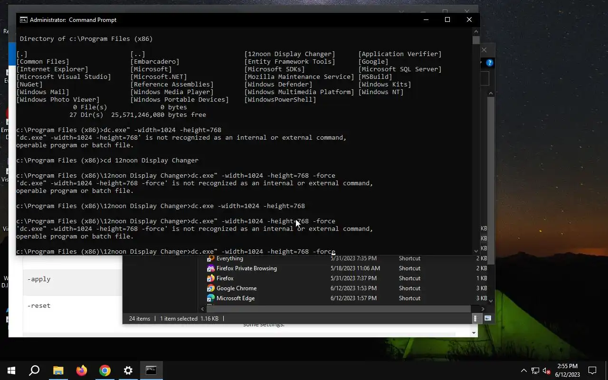This screenshot has height=380, width=608.
Task: Open the Windows Start menu
Action: pos(11,370)
